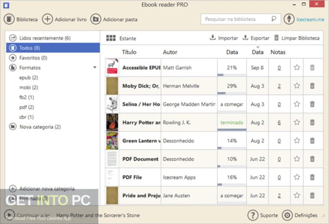Click the Adicionar livro plus icon
This screenshot has height=224, width=329.
coord(48,19)
